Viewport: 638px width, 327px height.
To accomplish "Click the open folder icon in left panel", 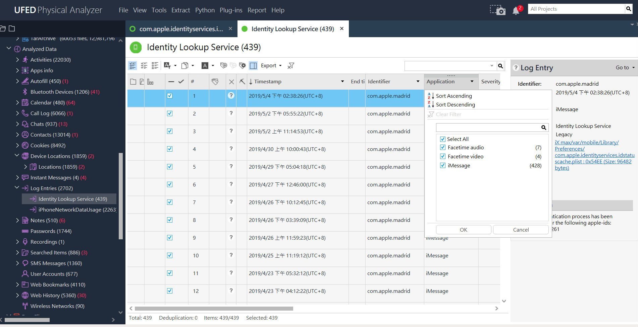I will (x=3, y=28).
